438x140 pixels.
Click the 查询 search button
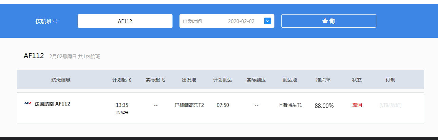coord(328,21)
